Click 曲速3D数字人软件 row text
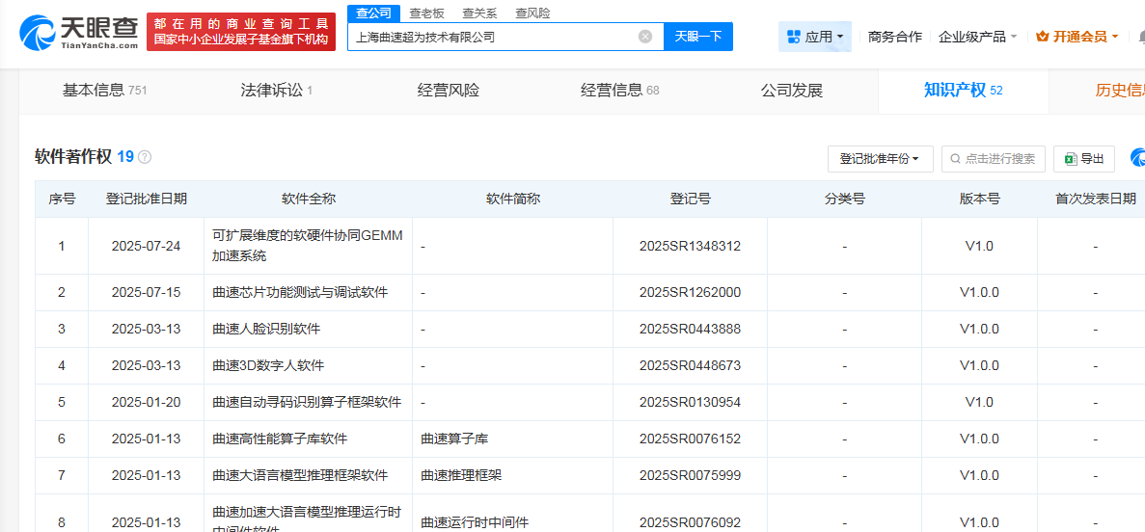Screen dimensions: 1145x532 pyautogui.click(x=268, y=365)
